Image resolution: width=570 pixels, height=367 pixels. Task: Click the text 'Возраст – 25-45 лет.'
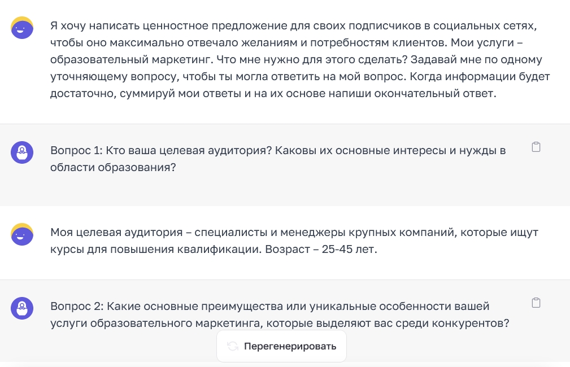(321, 249)
